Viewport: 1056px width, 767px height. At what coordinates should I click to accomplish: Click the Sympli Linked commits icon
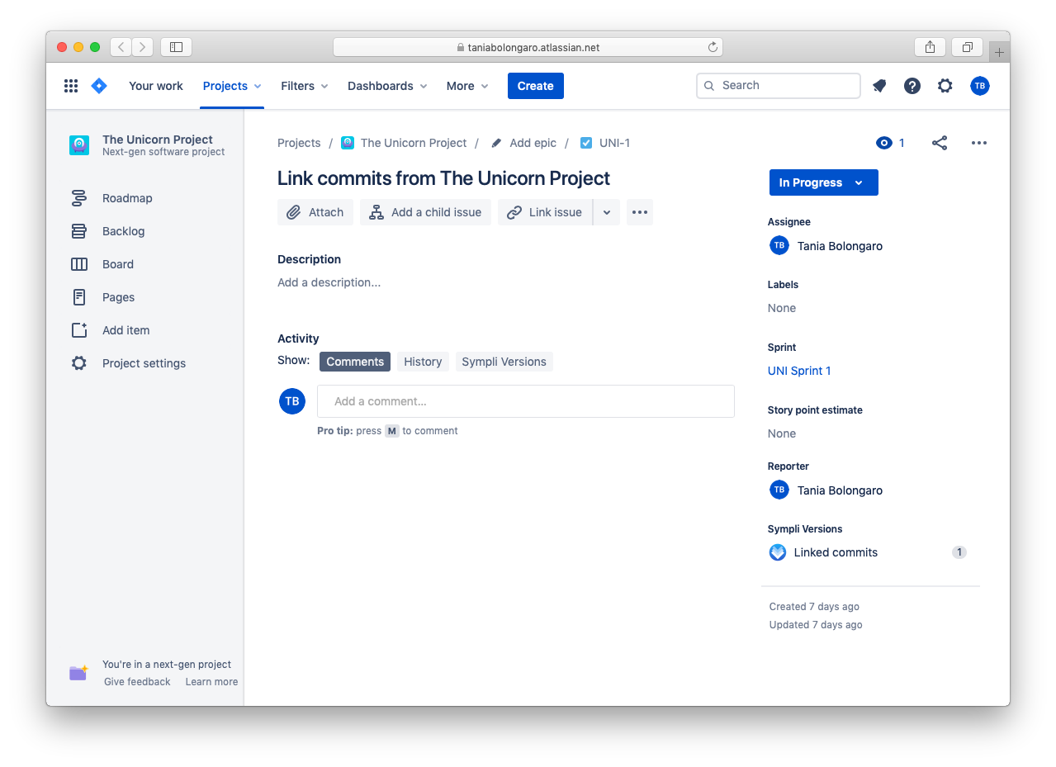[778, 552]
